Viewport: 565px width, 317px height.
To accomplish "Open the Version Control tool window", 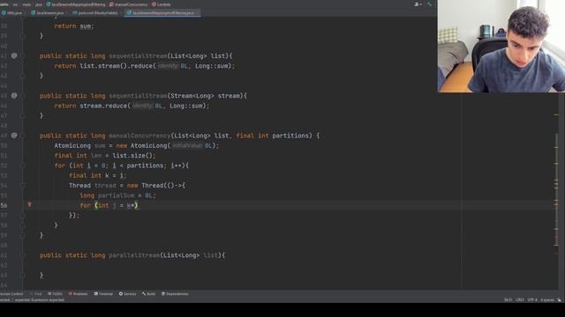I will coord(11,293).
